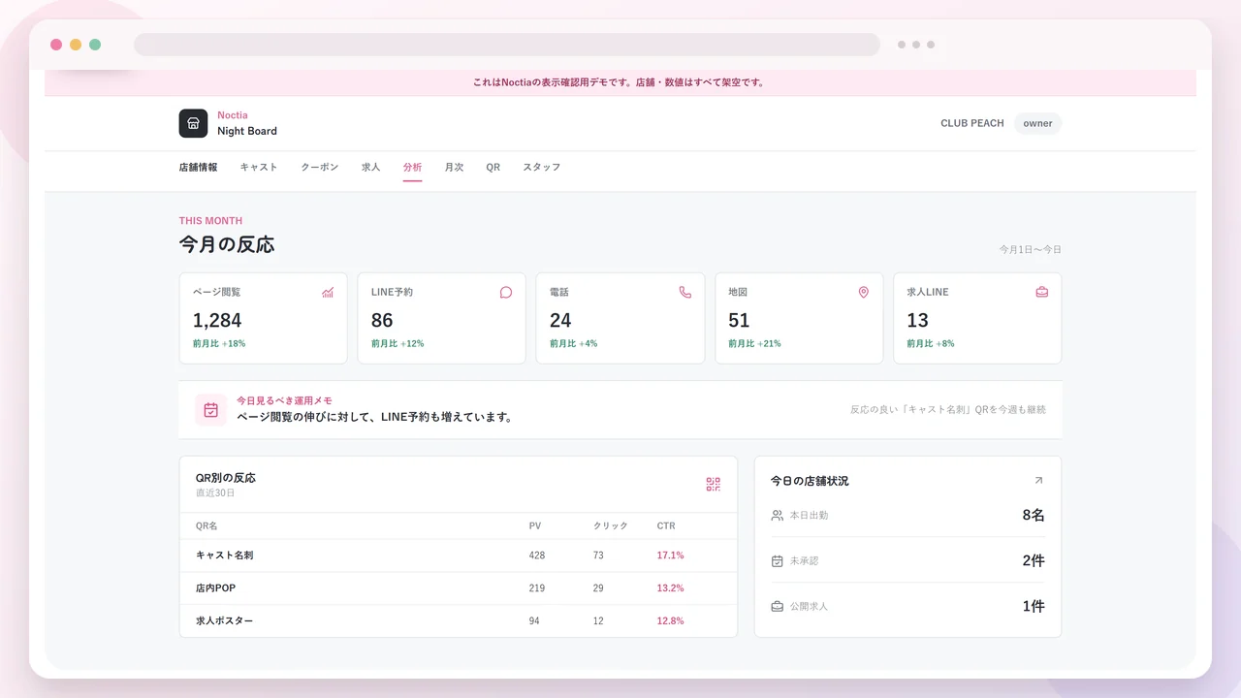Screen dimensions: 1241x698
Task: Open the 求人LINE 13 card
Action: 977,318
